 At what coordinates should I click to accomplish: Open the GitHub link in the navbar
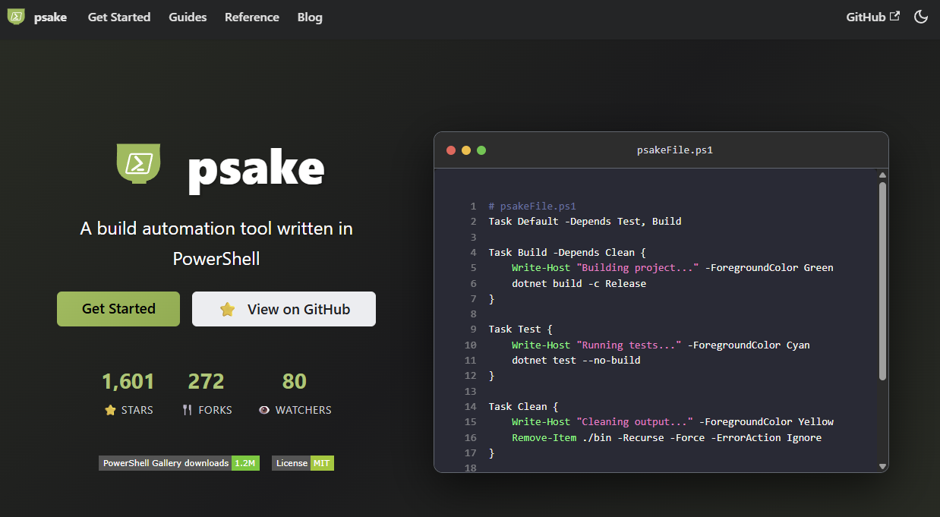coord(873,17)
